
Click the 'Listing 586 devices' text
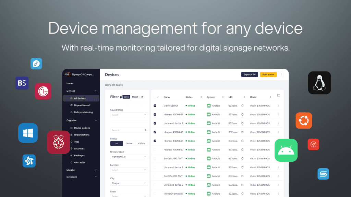pos(114,85)
